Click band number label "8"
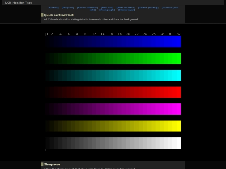 (x=77, y=34)
